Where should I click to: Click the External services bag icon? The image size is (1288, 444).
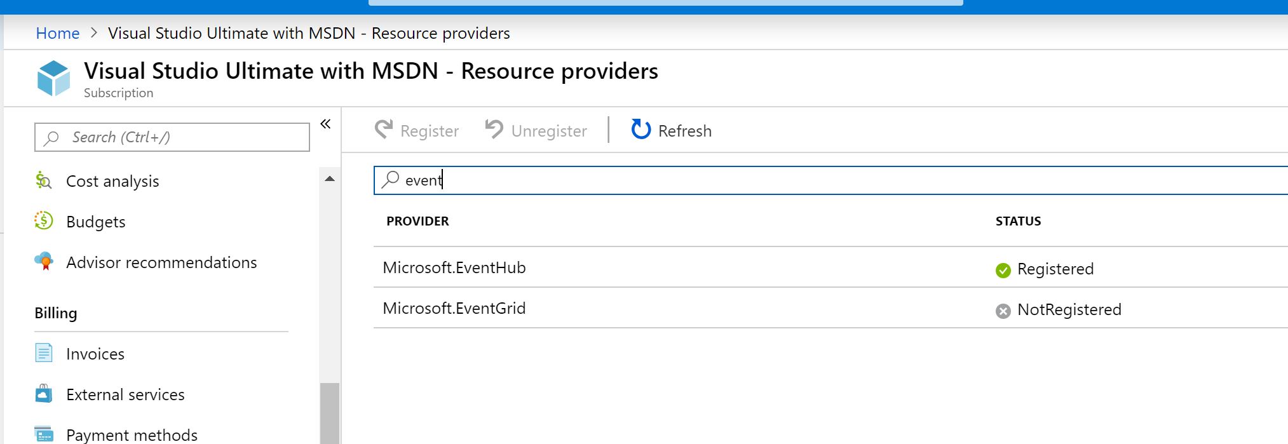pos(44,393)
